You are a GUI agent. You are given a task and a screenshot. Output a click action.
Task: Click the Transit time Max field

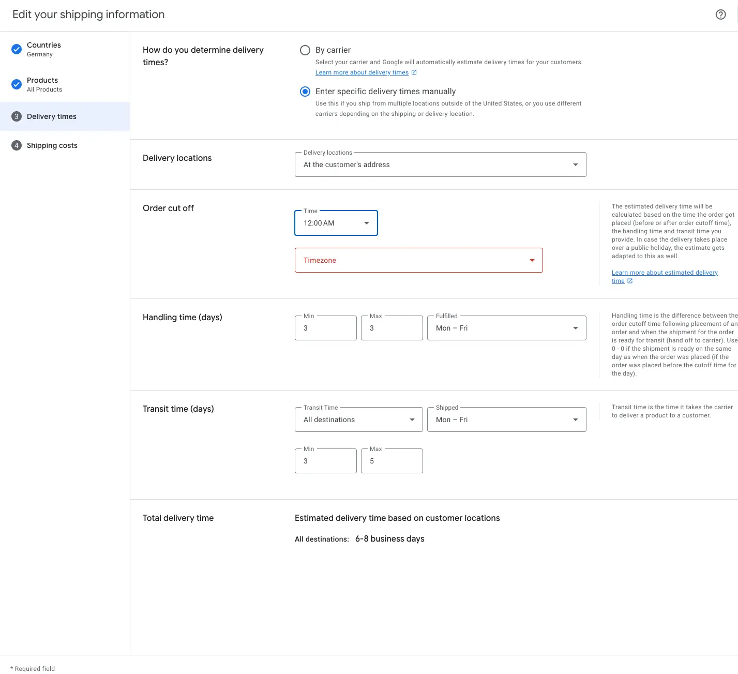pyautogui.click(x=391, y=461)
